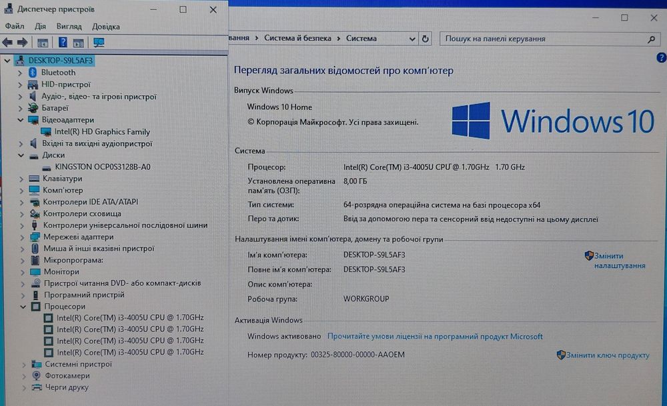Click the Мікропрограма firmware icon
This screenshot has height=406, width=667.
[x=35, y=260]
